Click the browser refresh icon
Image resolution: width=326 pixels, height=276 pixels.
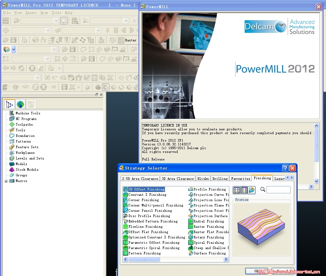(40, 68)
